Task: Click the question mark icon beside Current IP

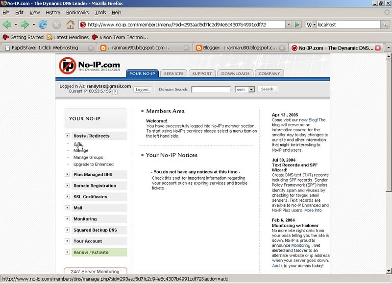Action: (115, 92)
